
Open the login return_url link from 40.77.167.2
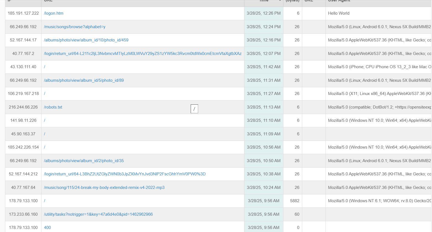click(x=143, y=54)
